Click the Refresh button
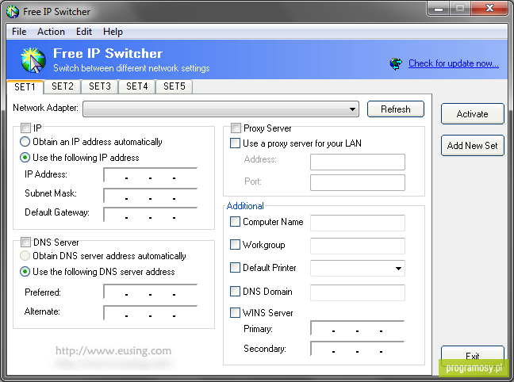This screenshot has width=514, height=382. 396,109
